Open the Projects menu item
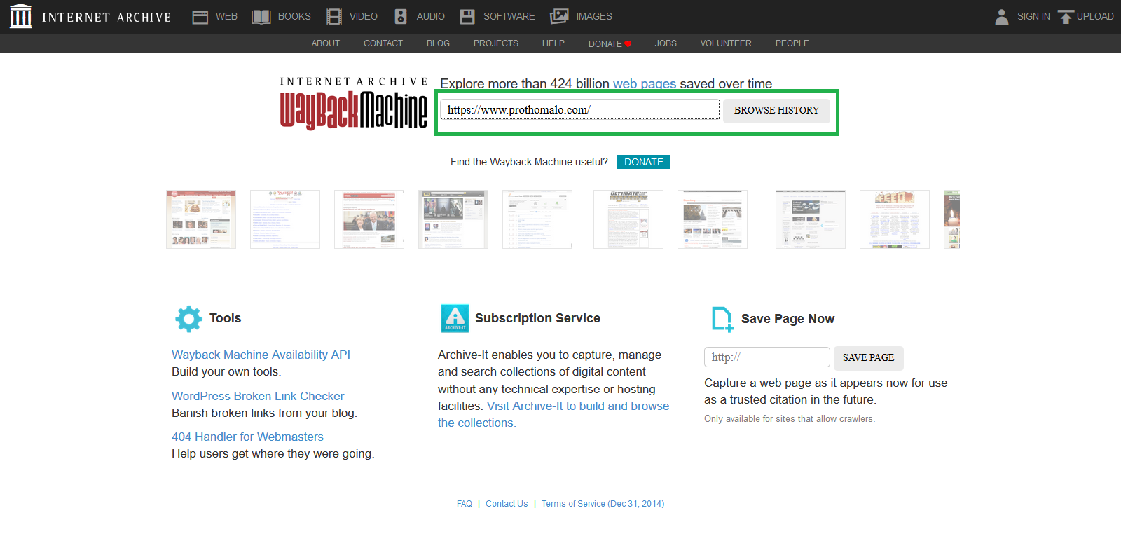The image size is (1121, 548). 496,43
